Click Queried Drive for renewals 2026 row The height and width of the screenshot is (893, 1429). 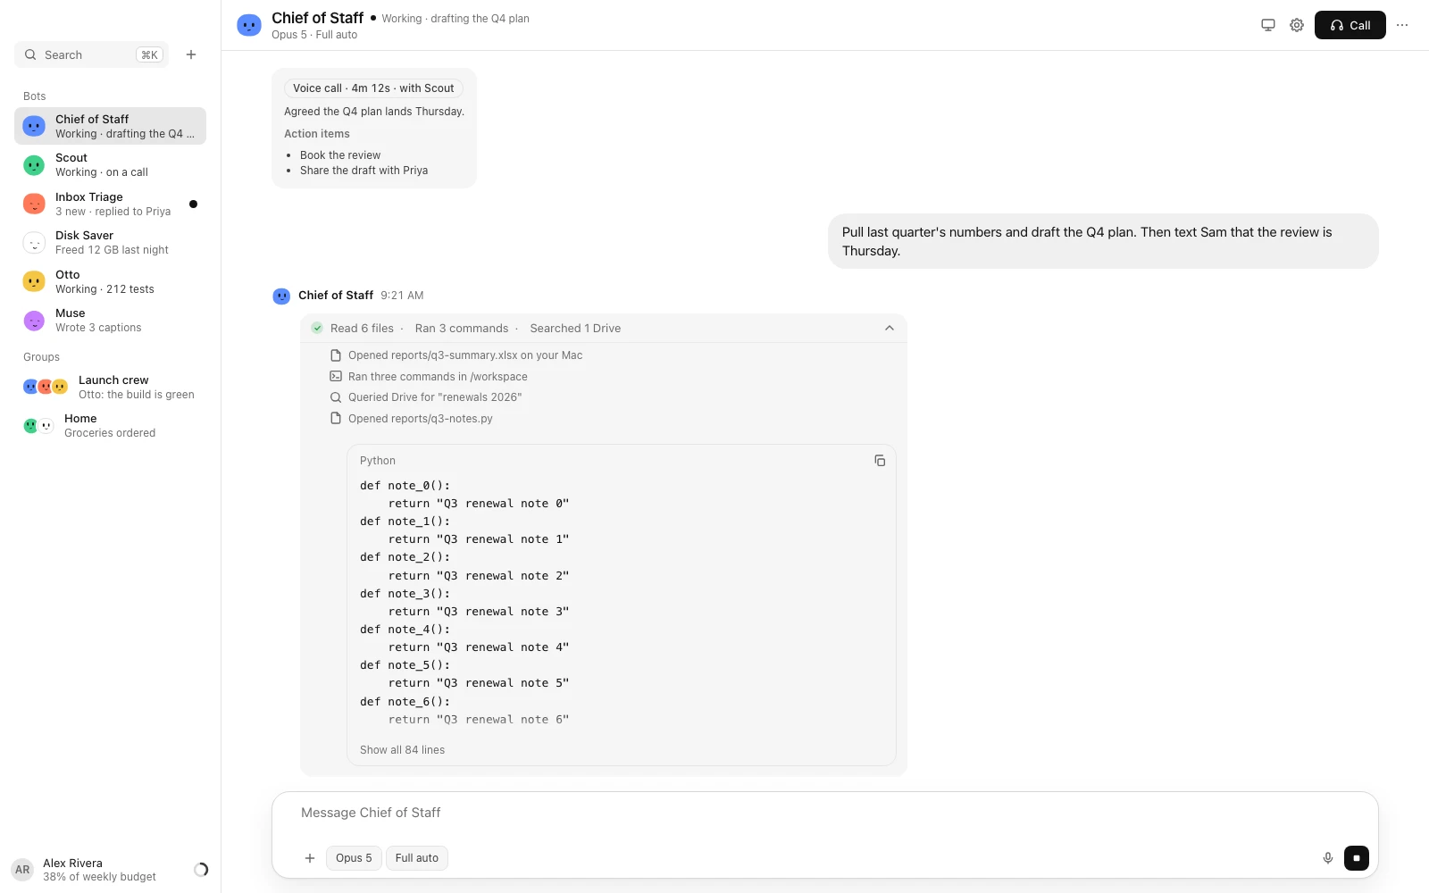(x=426, y=397)
